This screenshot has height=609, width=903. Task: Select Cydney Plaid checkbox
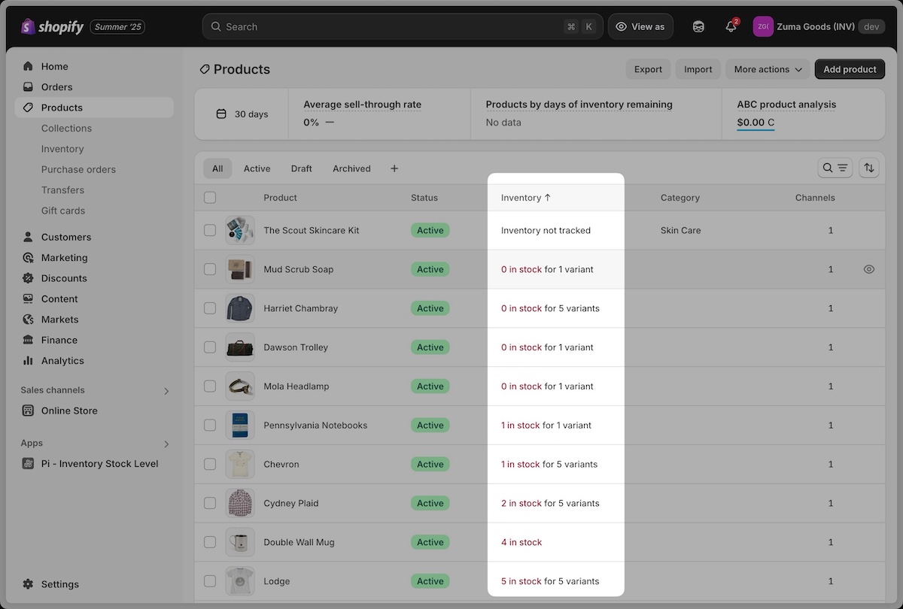click(x=210, y=503)
